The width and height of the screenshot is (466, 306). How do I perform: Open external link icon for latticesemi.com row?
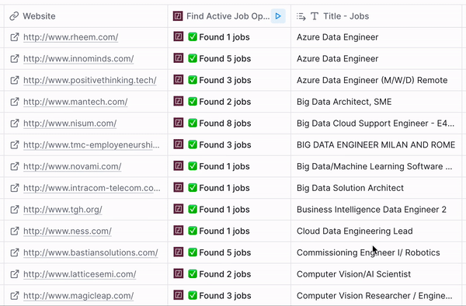[x=14, y=274]
